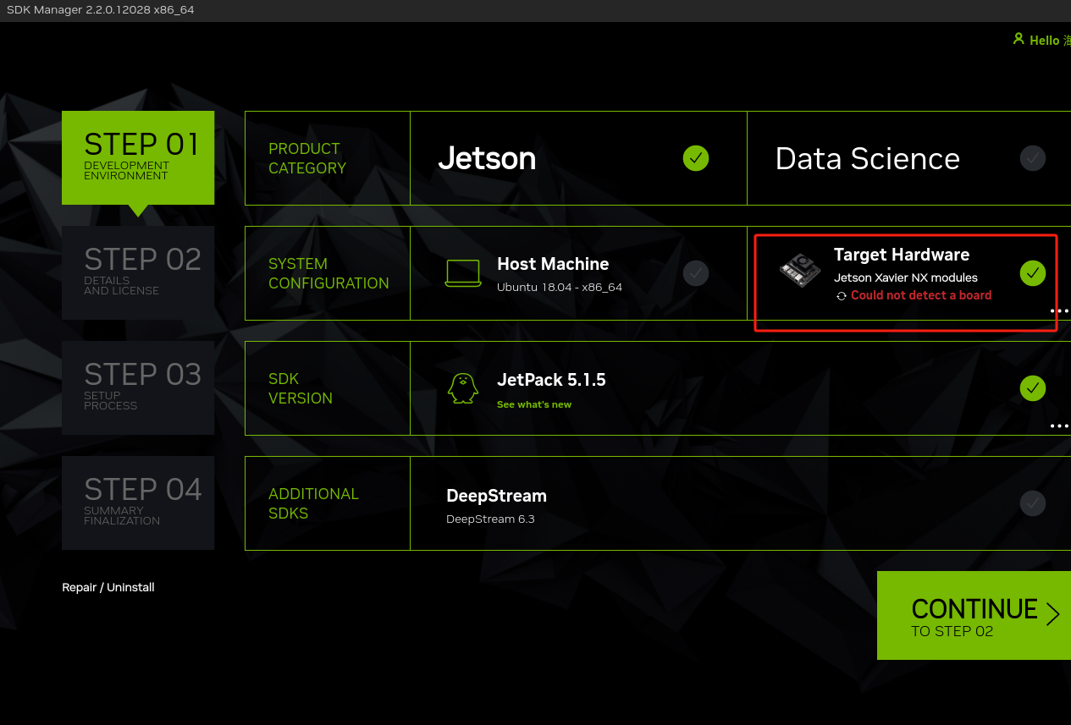Viewport: 1071px width, 725px height.
Task: Select the STEP 03 Setup Process tab
Action: (x=138, y=387)
